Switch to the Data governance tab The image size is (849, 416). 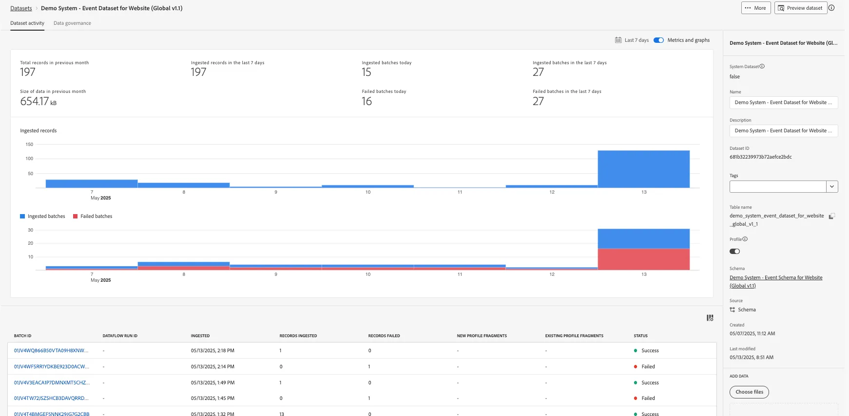coord(72,23)
